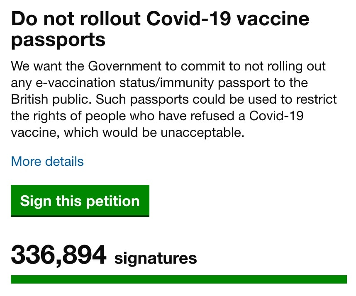Click the 336,894 signature count
The width and height of the screenshot is (356, 296).
59,255
